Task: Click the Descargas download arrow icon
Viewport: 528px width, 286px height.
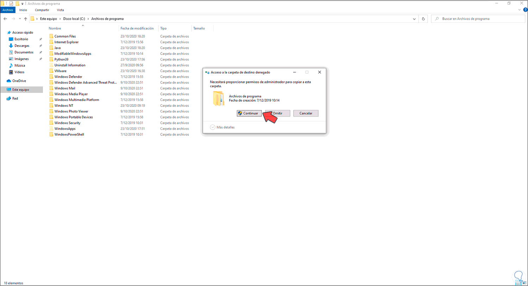Action: pyautogui.click(x=11, y=46)
